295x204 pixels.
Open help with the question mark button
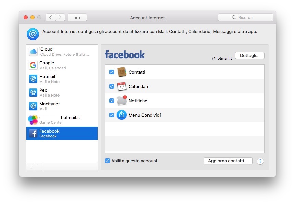click(x=260, y=161)
